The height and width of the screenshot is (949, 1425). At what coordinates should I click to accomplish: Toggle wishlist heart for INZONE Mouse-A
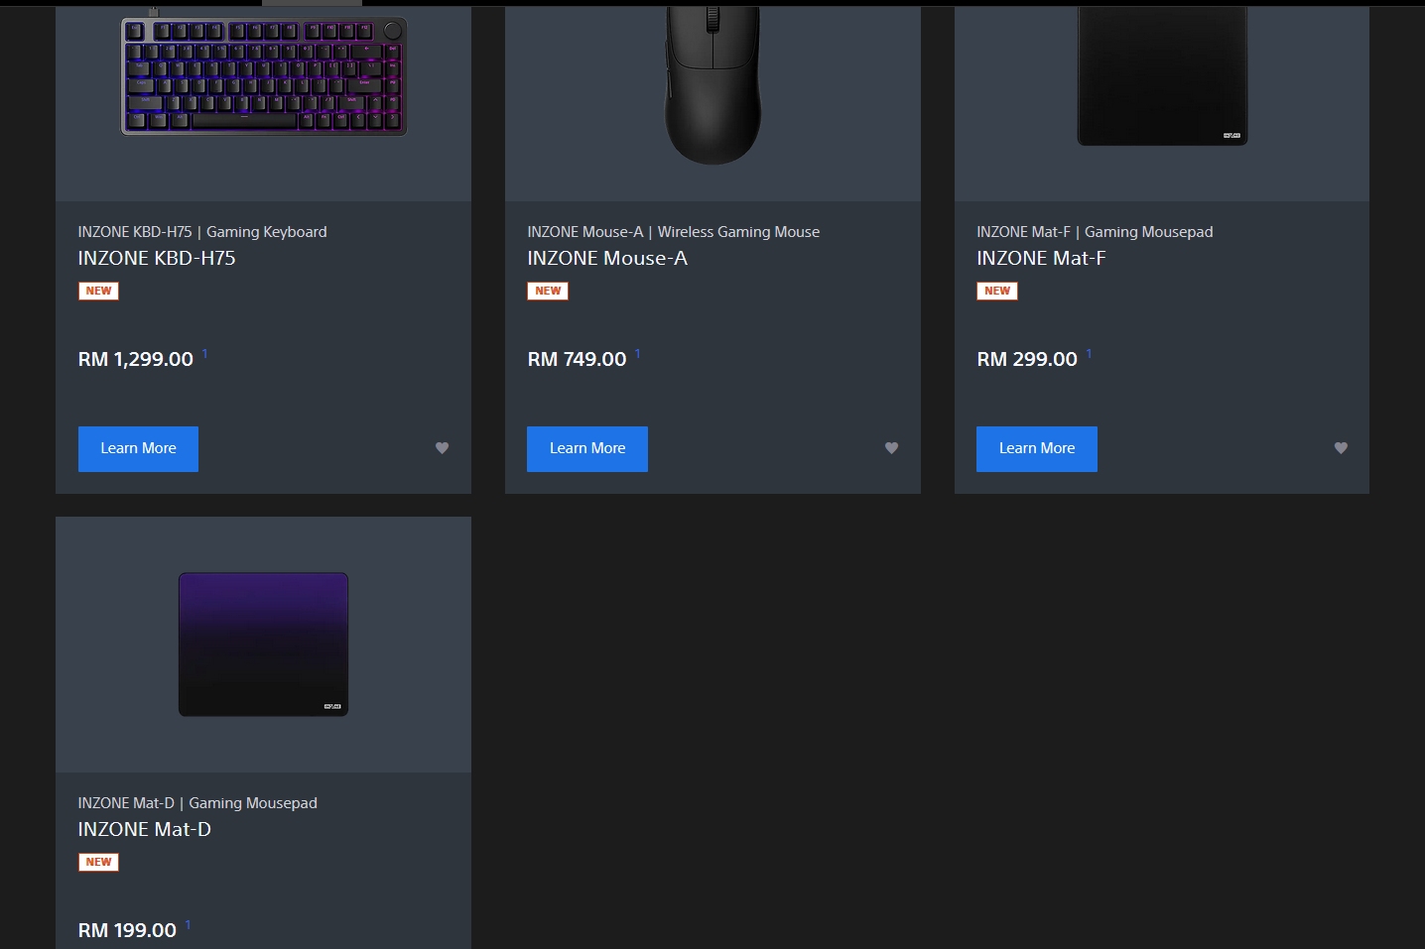click(891, 448)
